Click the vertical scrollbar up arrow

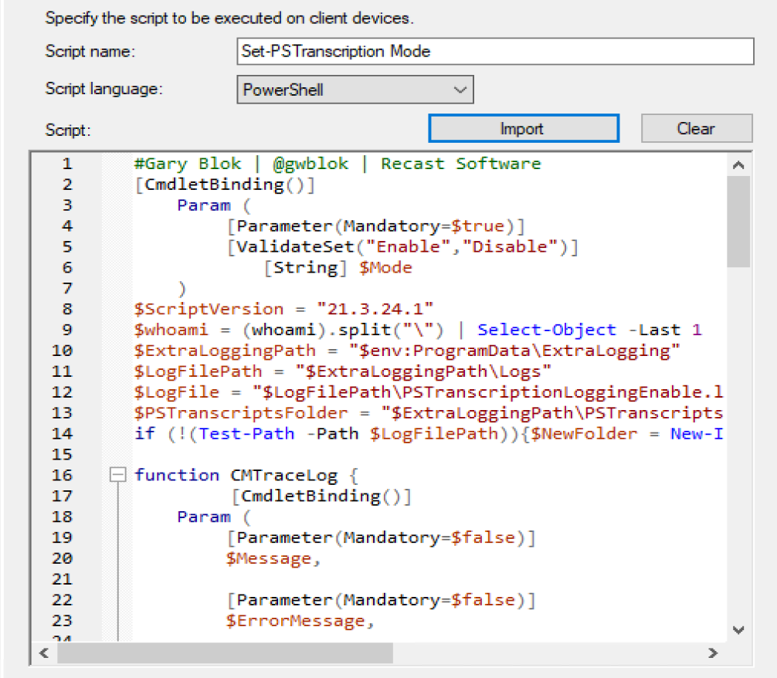738,164
